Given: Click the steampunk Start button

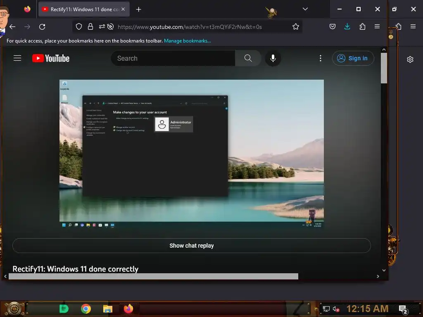Looking at the screenshot, I should tap(14, 309).
